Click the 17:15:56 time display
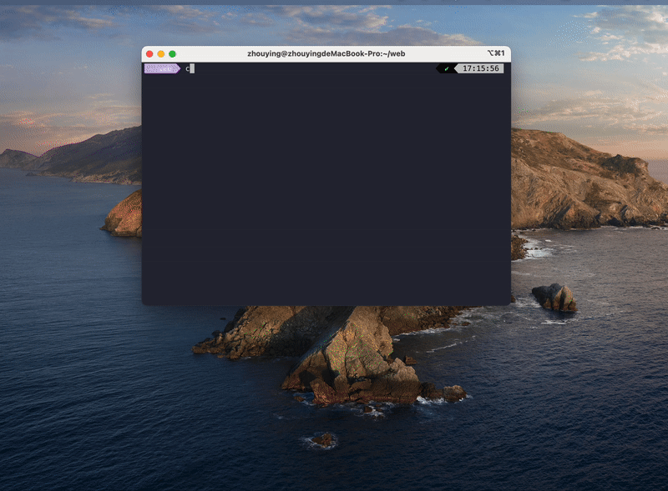Screen dimensions: 668x491 click(x=480, y=68)
